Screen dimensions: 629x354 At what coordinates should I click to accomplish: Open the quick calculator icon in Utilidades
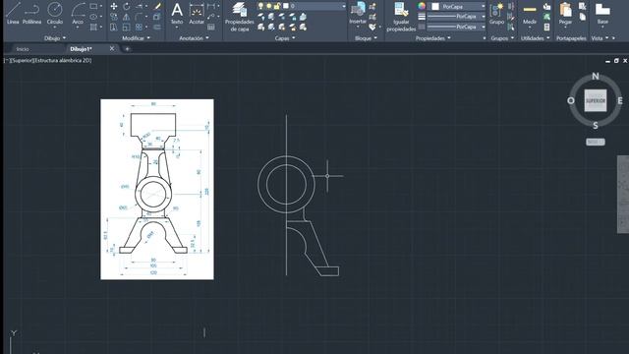pos(546,27)
